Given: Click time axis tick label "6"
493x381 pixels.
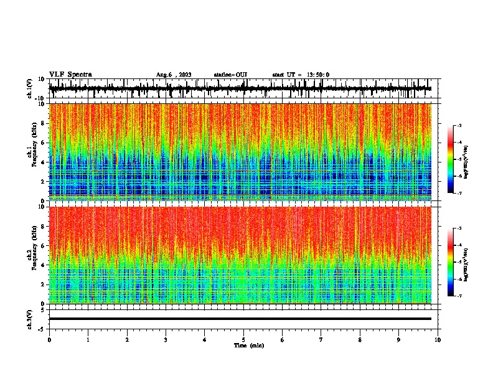Looking at the screenshot, I should (283, 340).
